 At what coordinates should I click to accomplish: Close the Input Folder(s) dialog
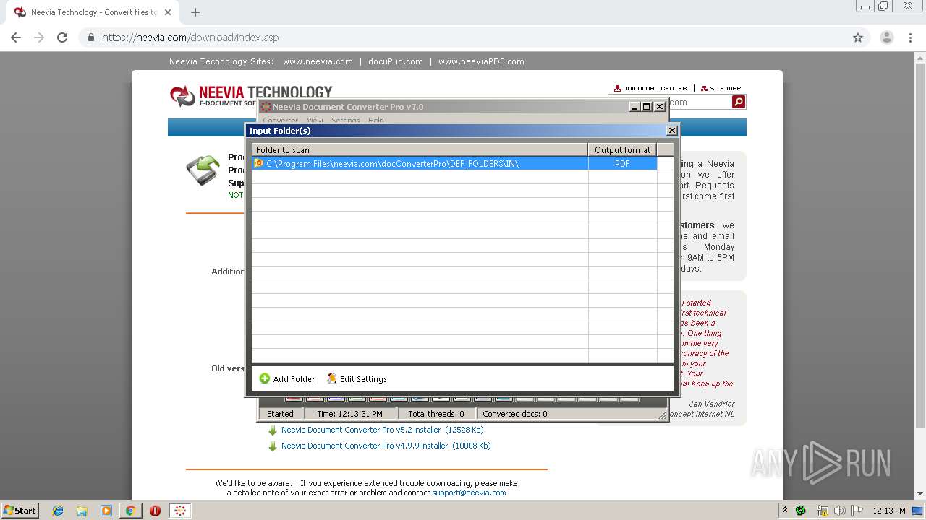672,130
